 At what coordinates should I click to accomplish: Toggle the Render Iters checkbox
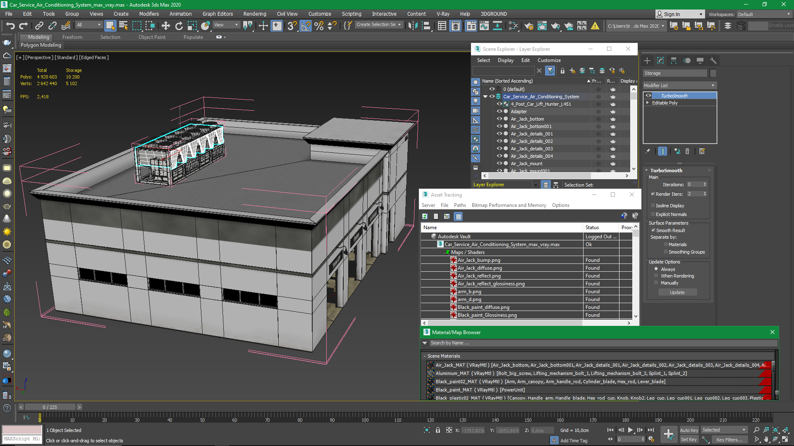pos(653,194)
